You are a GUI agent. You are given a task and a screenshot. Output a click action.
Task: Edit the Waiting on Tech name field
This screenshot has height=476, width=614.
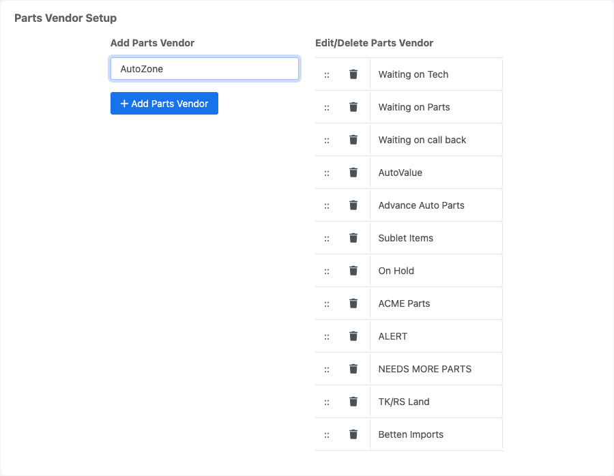pos(436,74)
